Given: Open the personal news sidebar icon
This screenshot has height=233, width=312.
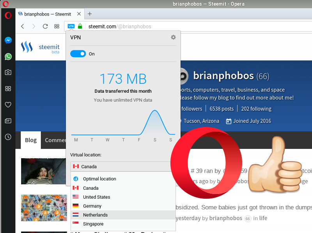Looking at the screenshot, I should [8, 121].
